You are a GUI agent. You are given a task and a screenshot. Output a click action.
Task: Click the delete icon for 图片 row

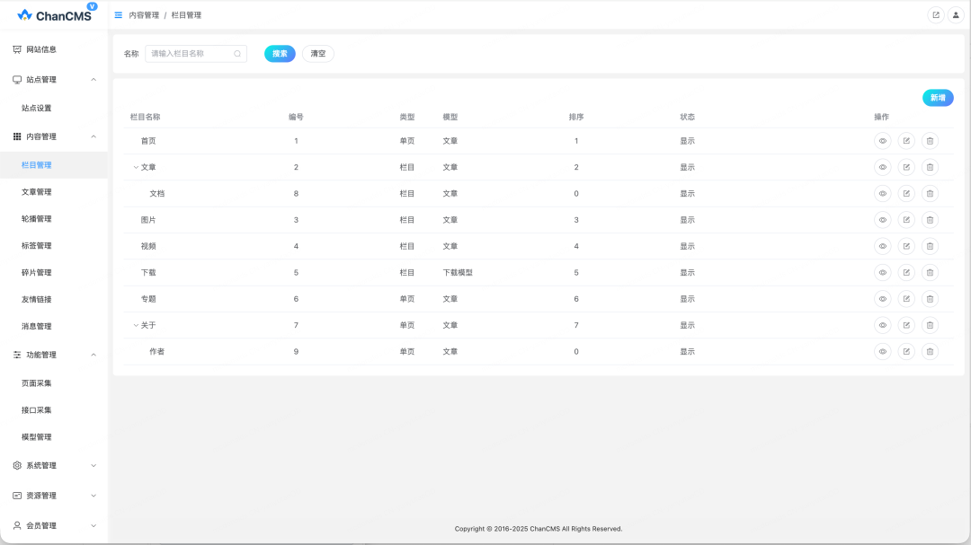pyautogui.click(x=930, y=220)
